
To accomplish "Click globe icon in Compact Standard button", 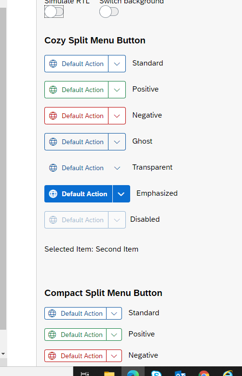I will point(52,313).
